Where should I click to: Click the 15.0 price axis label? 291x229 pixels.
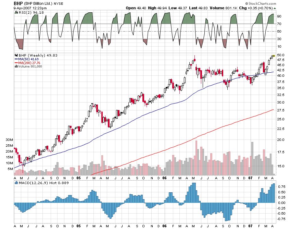click(x=281, y=166)
